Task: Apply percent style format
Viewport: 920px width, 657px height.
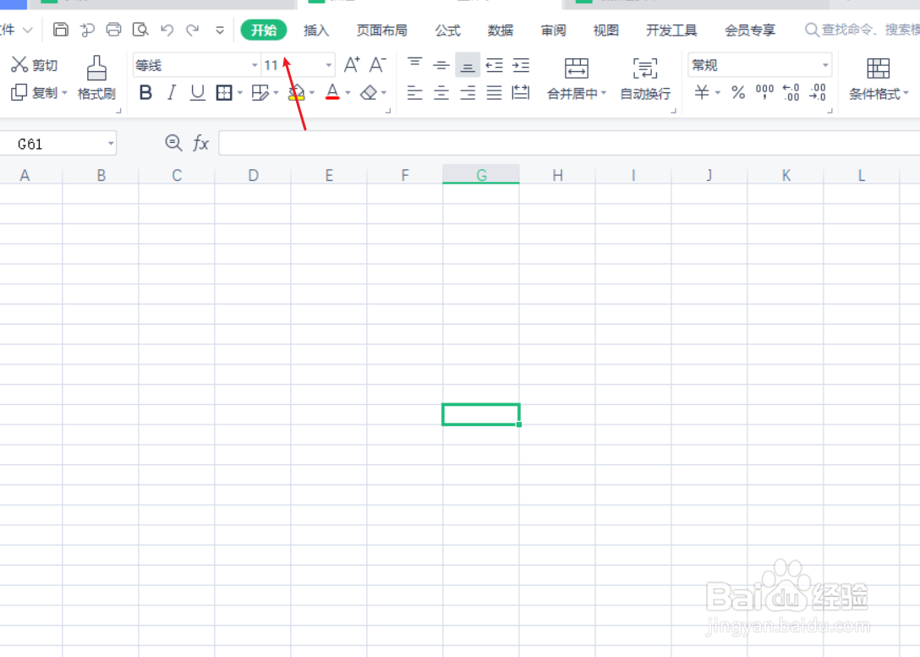Action: coord(738,92)
